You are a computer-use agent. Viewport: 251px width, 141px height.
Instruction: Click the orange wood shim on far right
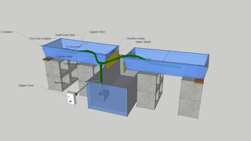click(199, 81)
